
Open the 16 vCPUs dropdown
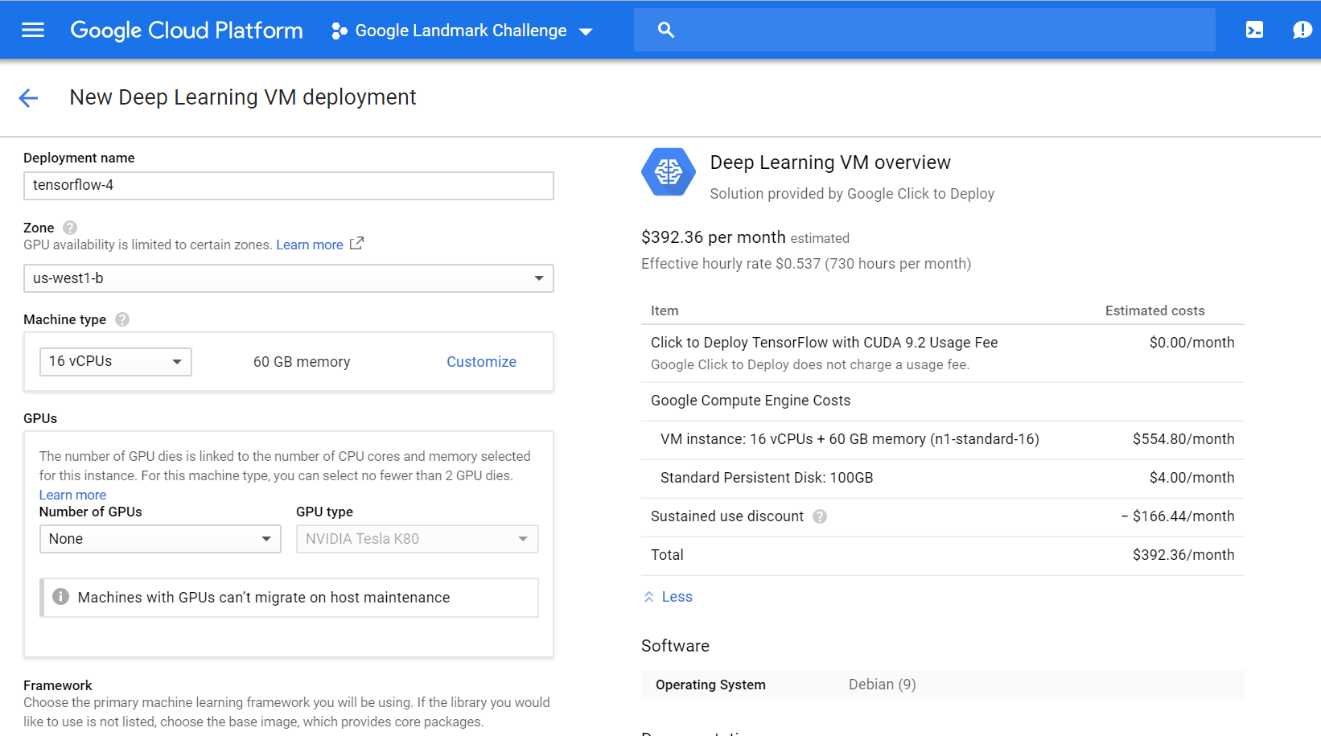click(x=116, y=362)
